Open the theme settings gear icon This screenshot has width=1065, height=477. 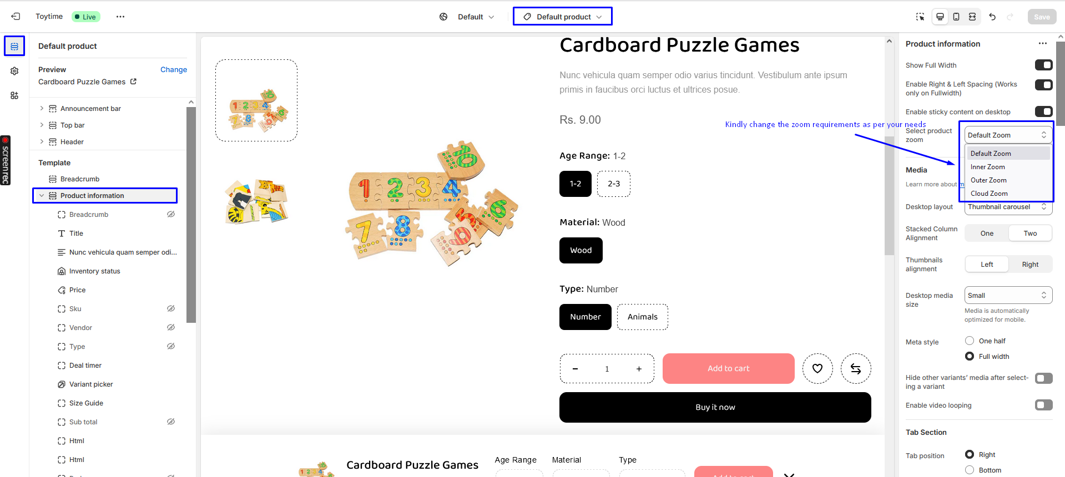(14, 71)
